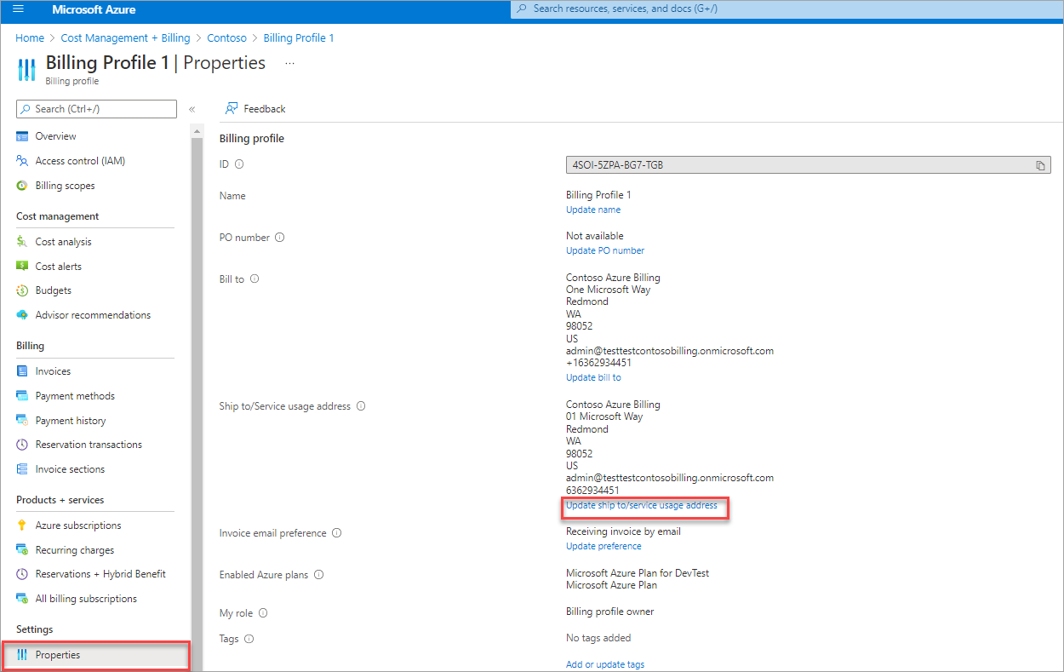Open Cost Management + Billing breadcrumb
Viewport: 1064px width, 672px height.
tap(126, 38)
